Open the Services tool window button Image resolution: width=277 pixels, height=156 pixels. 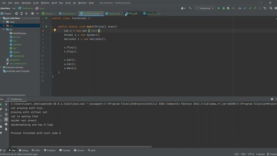(79, 150)
